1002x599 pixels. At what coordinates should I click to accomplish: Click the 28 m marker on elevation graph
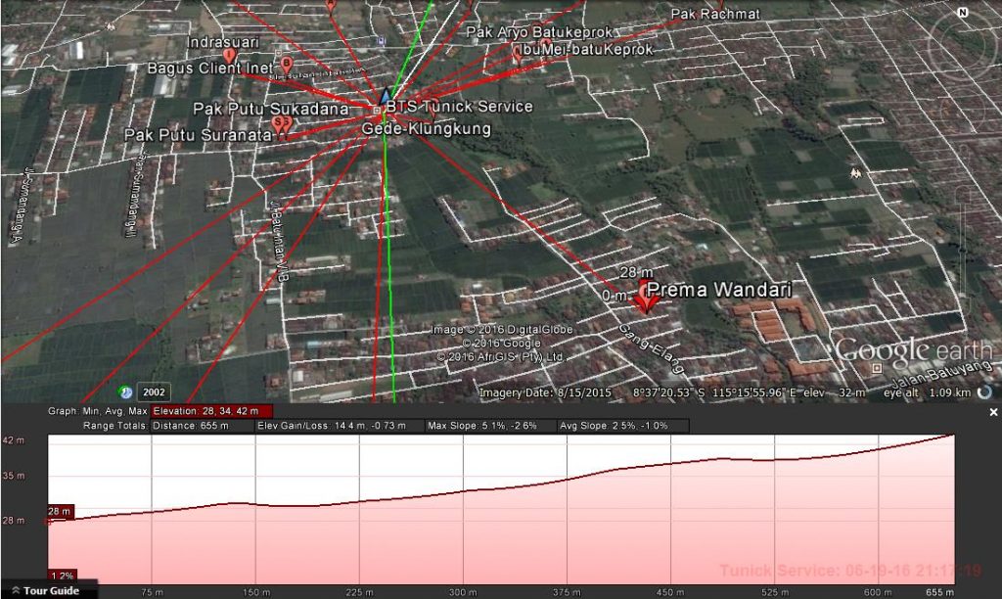pos(60,512)
